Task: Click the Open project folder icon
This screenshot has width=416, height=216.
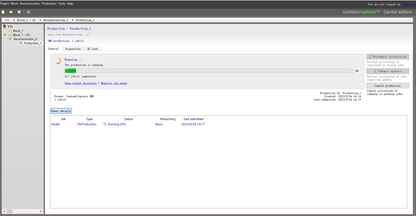Action: coord(11,12)
